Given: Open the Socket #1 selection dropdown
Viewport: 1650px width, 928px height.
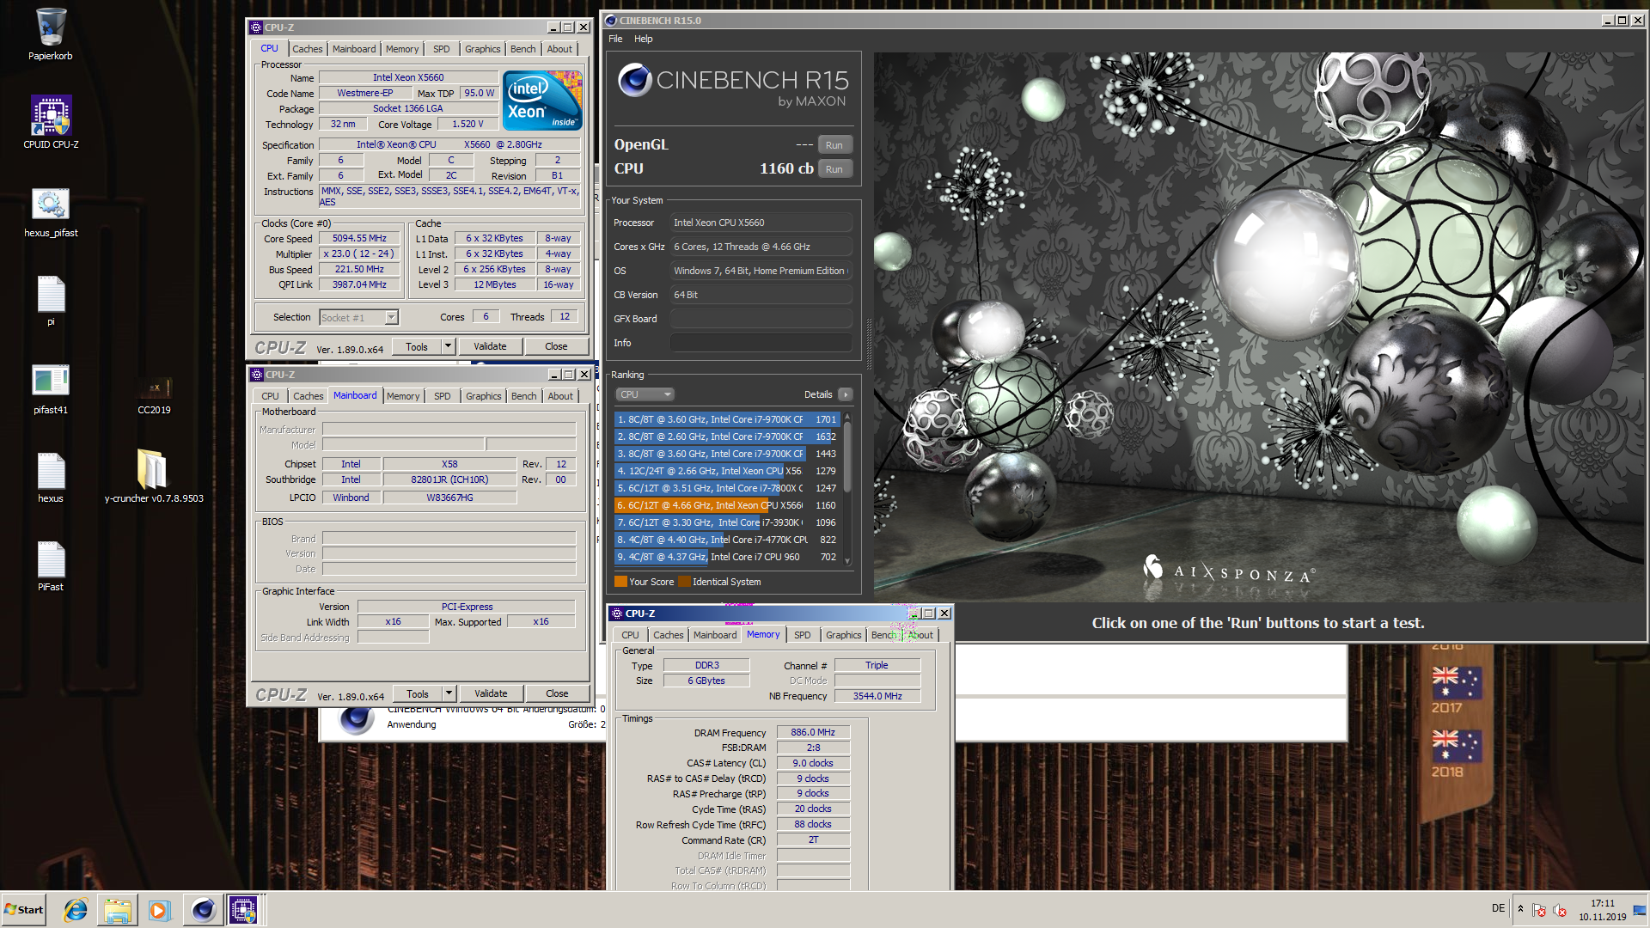Looking at the screenshot, I should [391, 317].
